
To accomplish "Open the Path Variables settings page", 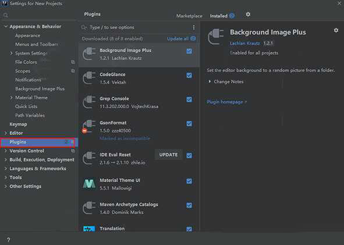I will point(30,115).
